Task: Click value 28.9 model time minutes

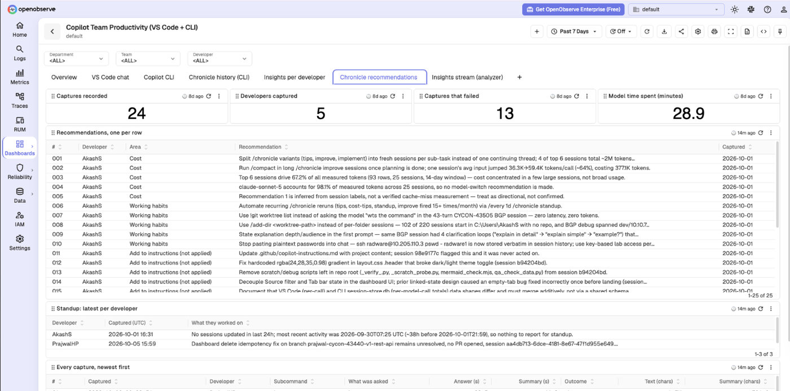Action: click(x=688, y=113)
